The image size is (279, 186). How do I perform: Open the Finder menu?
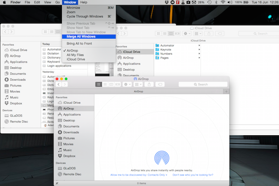[15, 2]
